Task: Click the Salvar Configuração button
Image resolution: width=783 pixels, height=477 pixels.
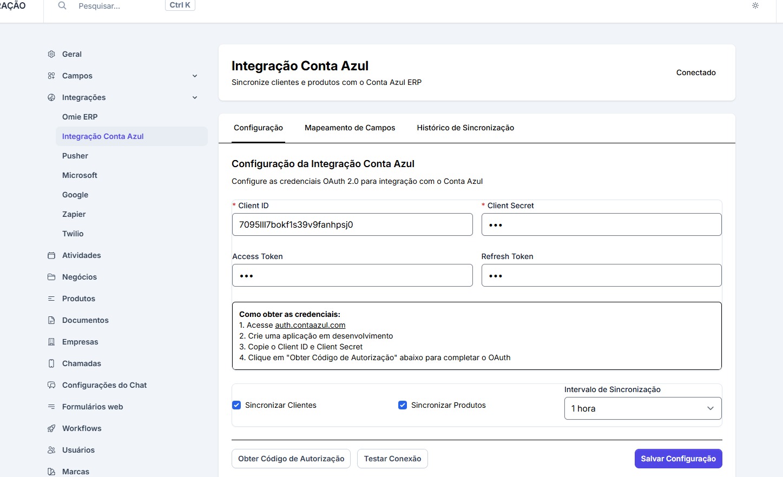Action: (678, 459)
